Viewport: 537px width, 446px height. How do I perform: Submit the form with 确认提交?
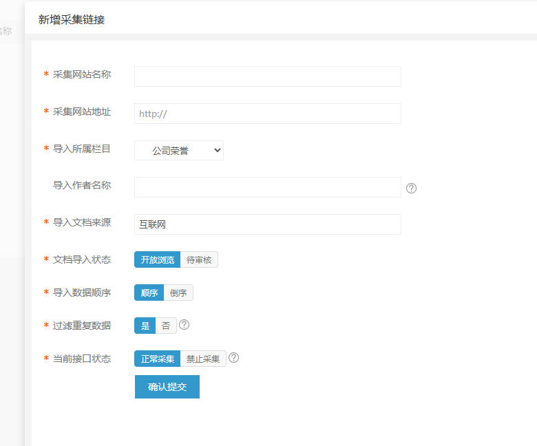pos(167,387)
